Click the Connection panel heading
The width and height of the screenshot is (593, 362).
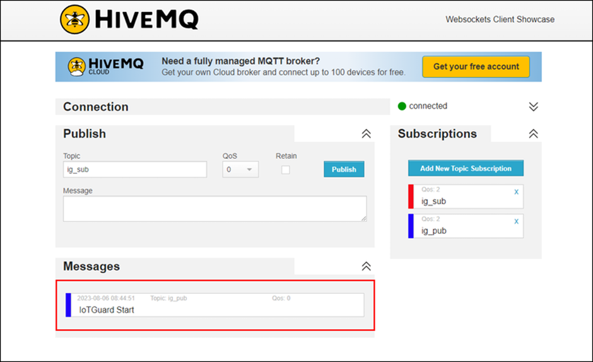[96, 107]
